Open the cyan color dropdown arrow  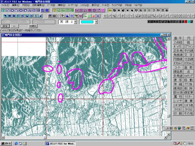[x=96, y=22]
